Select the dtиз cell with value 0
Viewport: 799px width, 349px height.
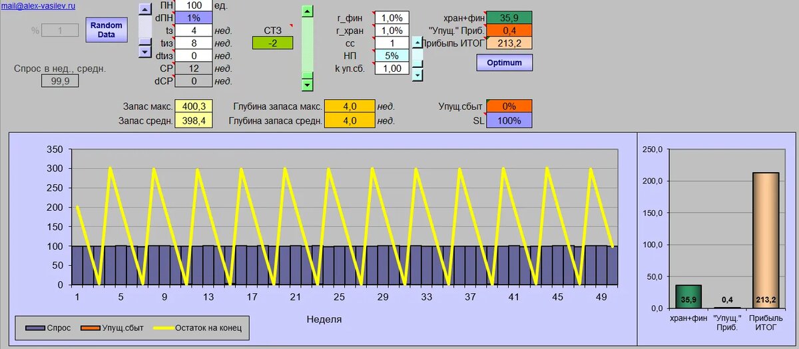point(194,55)
